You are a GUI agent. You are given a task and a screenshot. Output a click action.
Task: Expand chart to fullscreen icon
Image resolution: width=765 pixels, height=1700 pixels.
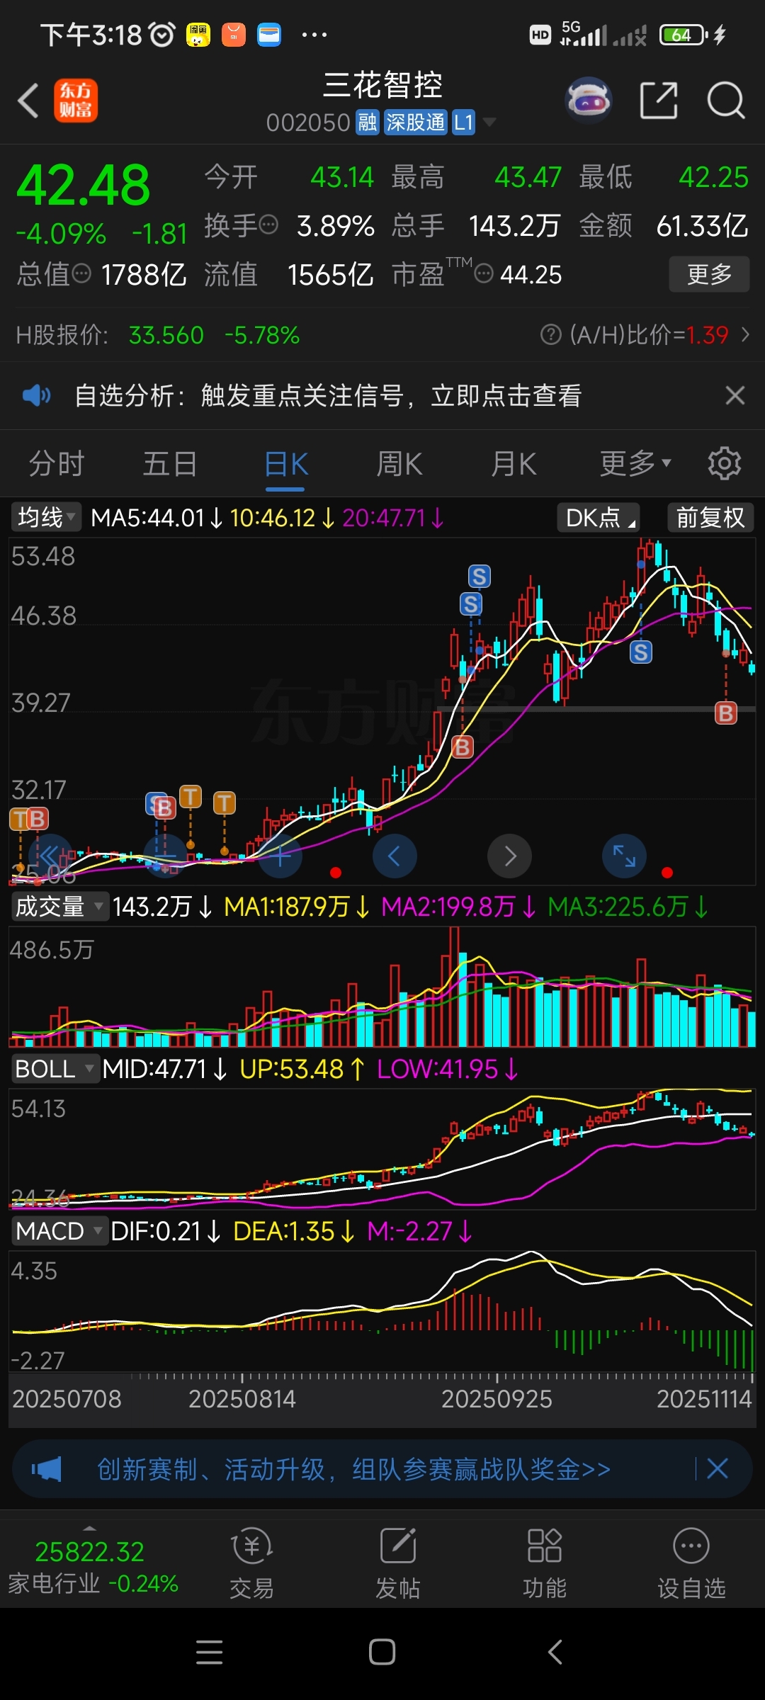pos(624,856)
